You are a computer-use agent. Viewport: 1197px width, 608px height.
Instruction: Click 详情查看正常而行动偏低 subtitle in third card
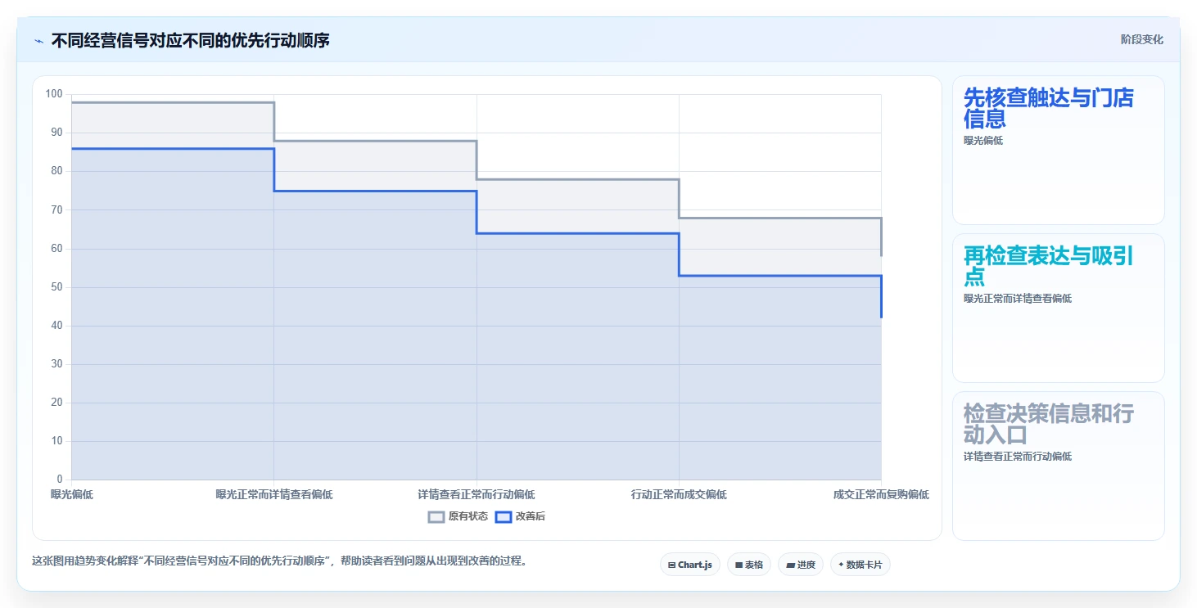(x=1018, y=457)
